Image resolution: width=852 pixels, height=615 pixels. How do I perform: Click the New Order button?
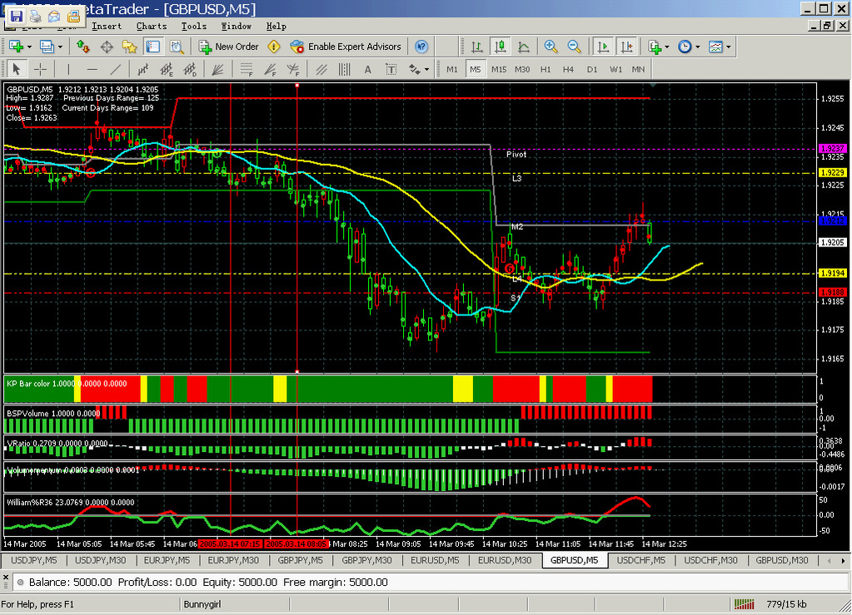(229, 47)
